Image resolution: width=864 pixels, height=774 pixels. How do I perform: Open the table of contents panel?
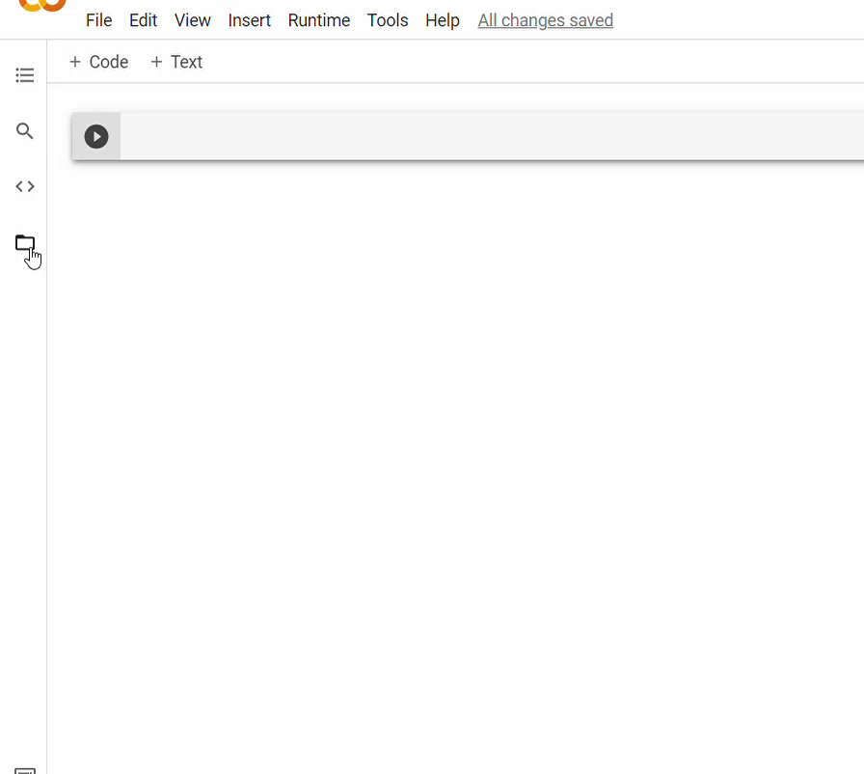[x=24, y=74]
